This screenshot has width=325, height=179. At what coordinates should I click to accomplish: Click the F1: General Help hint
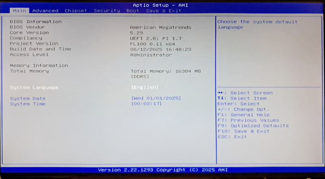click(243, 115)
